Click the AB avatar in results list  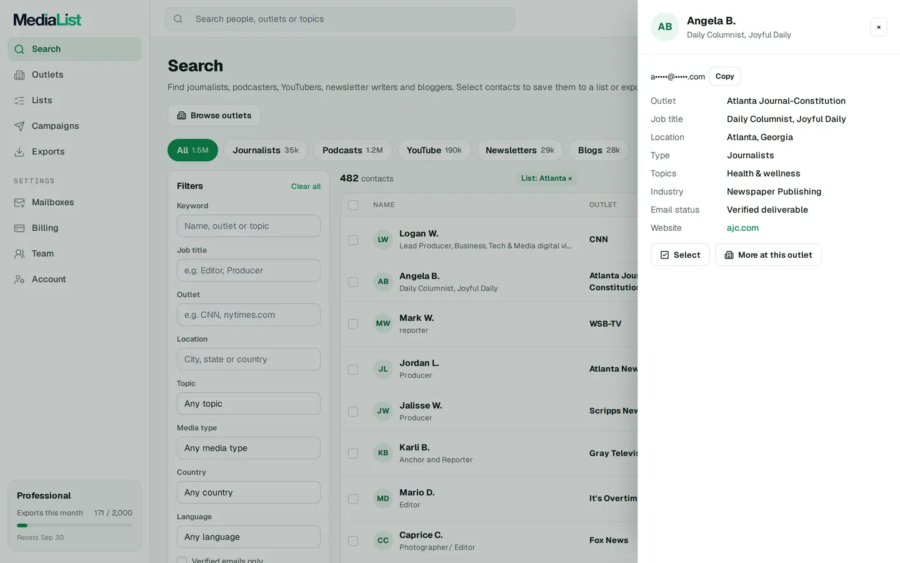coord(383,281)
